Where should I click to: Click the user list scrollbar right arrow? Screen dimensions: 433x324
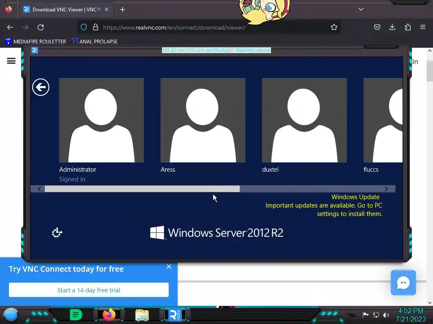click(x=386, y=189)
